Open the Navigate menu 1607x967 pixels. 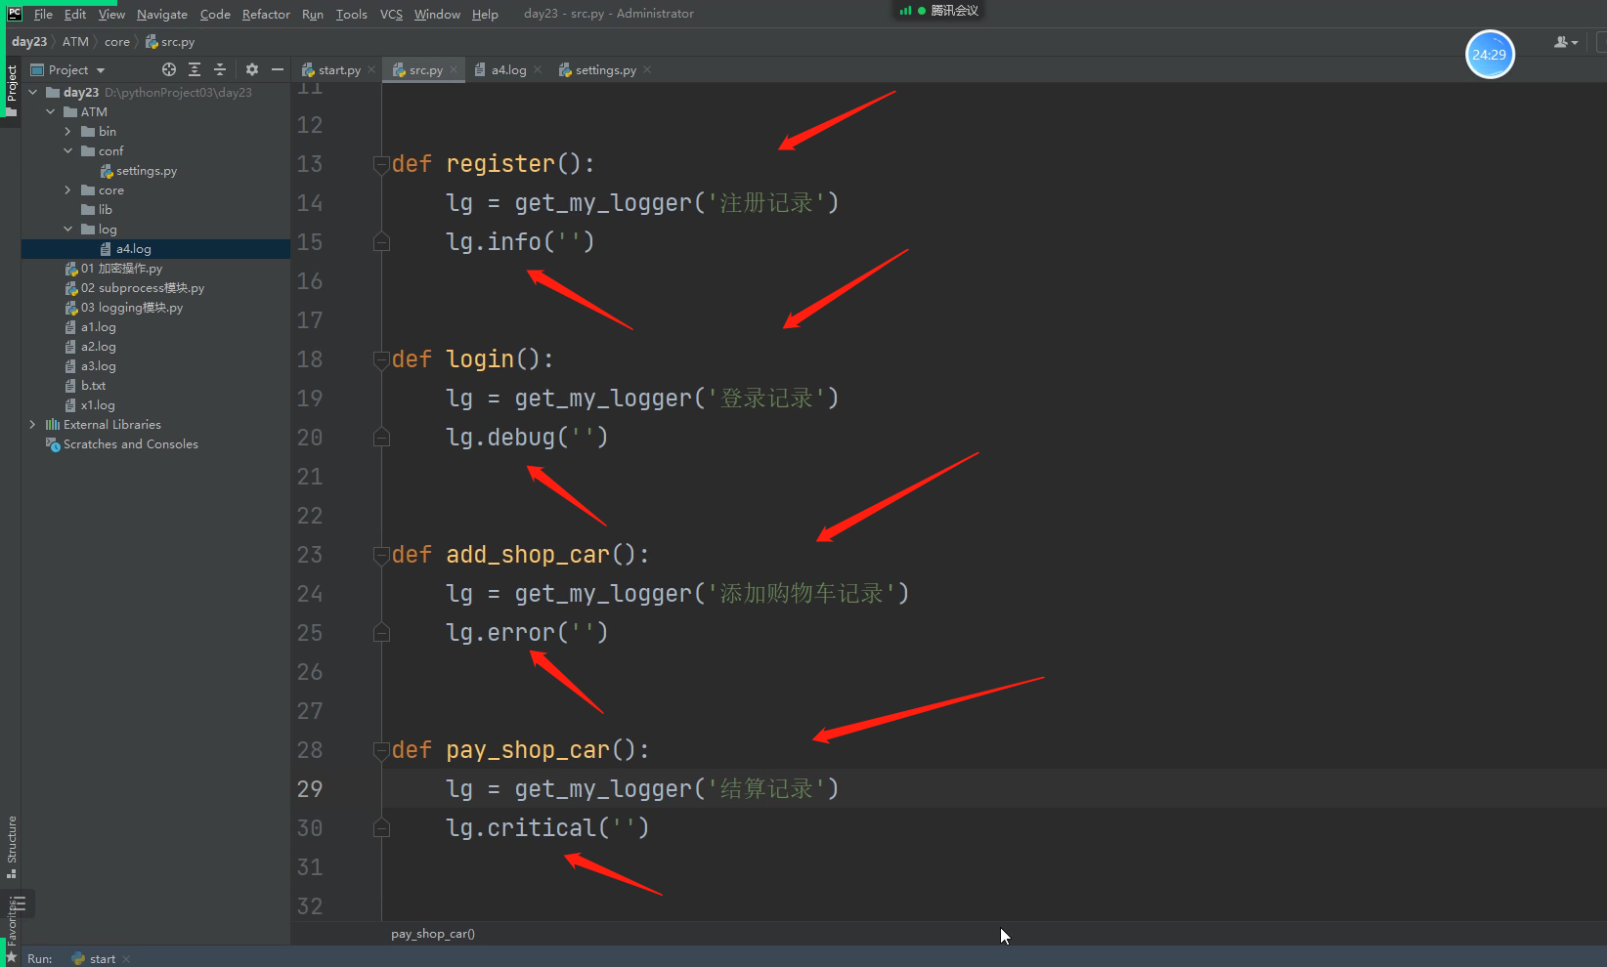tap(162, 14)
